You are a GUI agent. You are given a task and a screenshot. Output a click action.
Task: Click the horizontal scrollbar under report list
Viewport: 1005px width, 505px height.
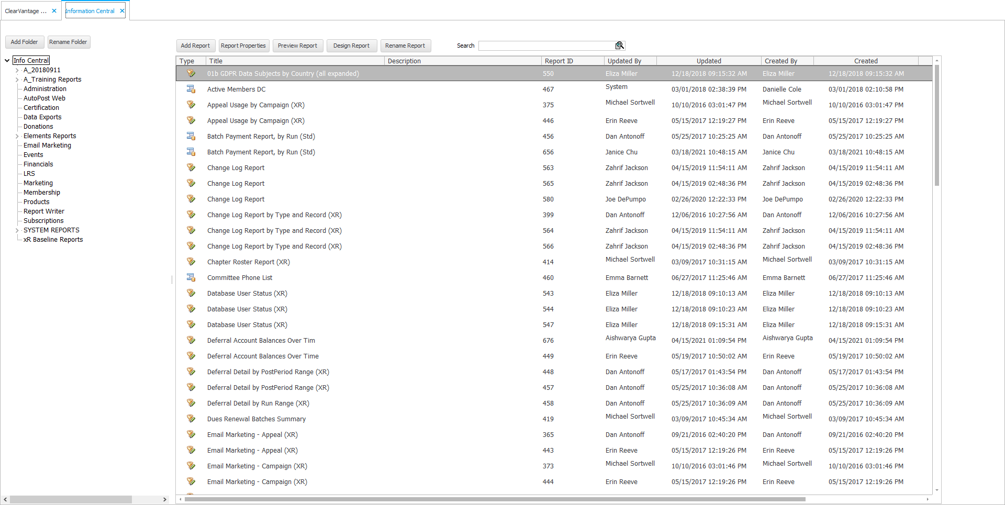point(495,499)
